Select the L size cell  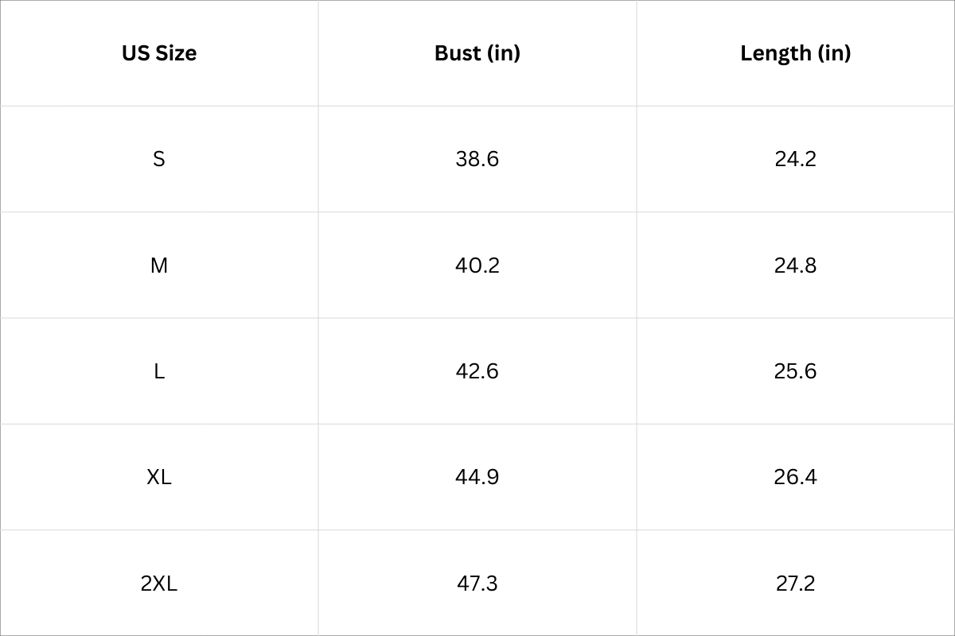[x=159, y=371]
